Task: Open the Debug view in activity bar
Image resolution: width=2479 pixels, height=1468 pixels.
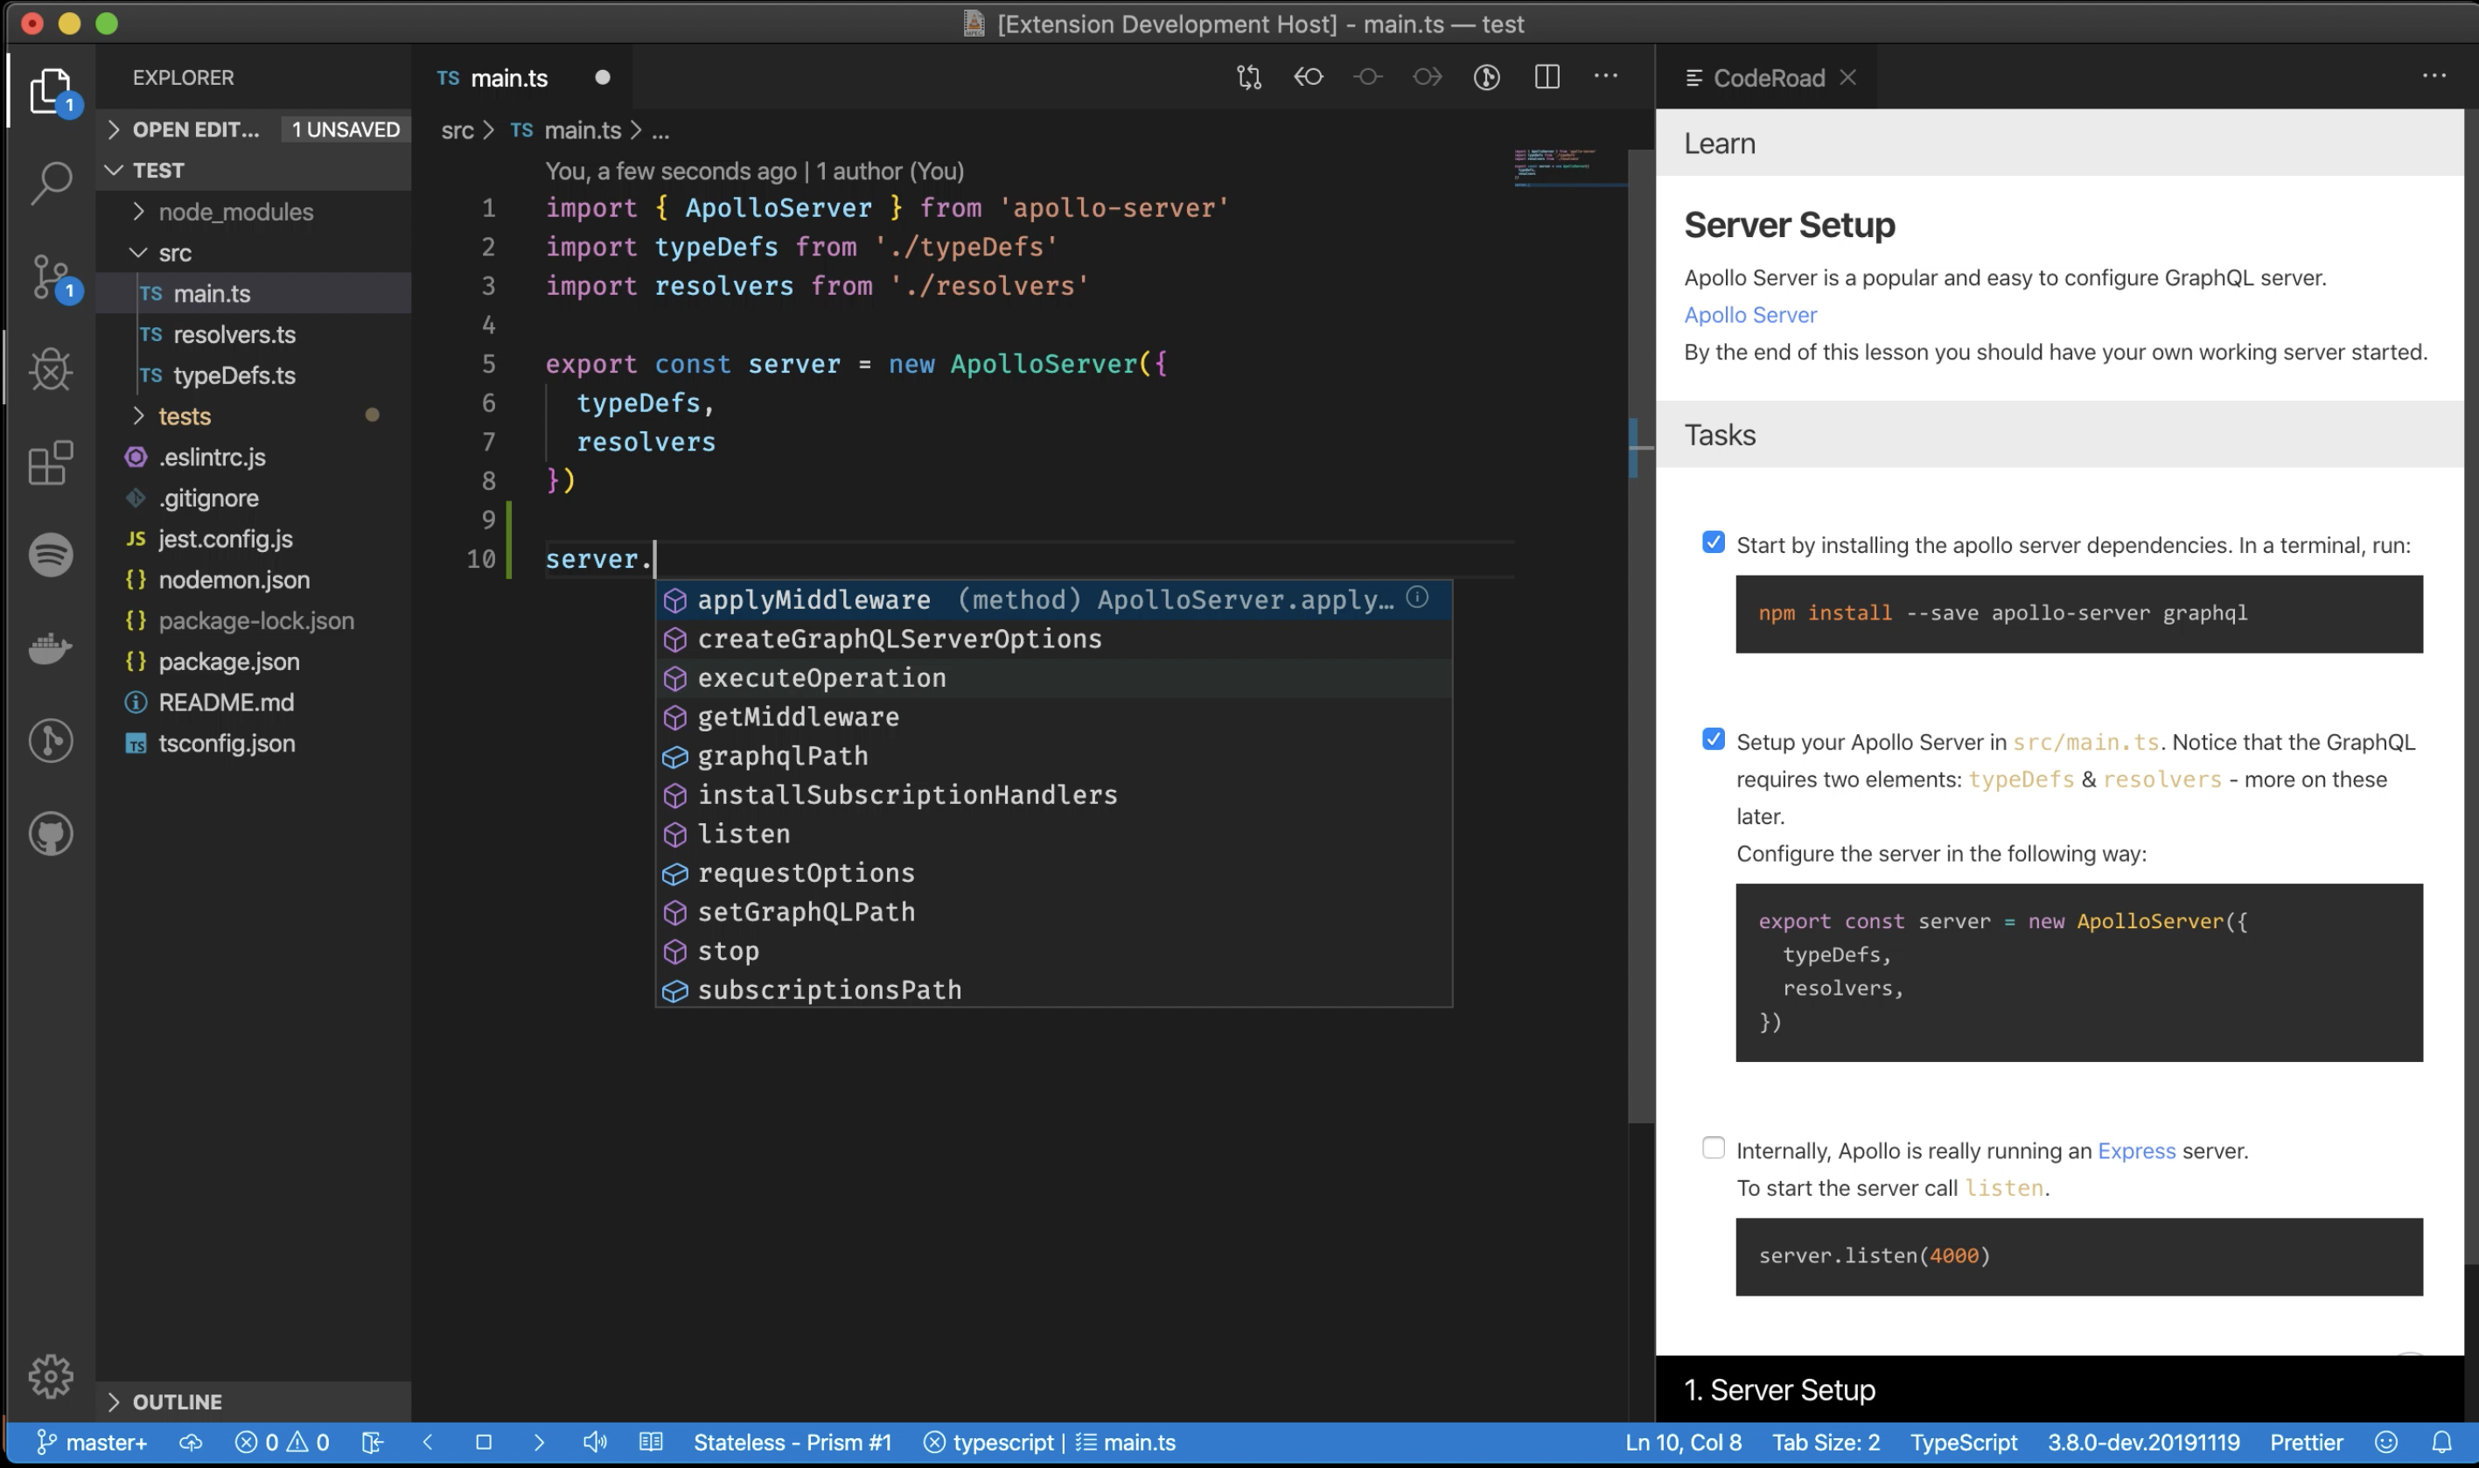Action: (x=51, y=370)
